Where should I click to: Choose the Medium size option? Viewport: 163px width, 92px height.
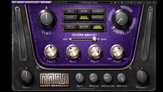[x=84, y=27]
